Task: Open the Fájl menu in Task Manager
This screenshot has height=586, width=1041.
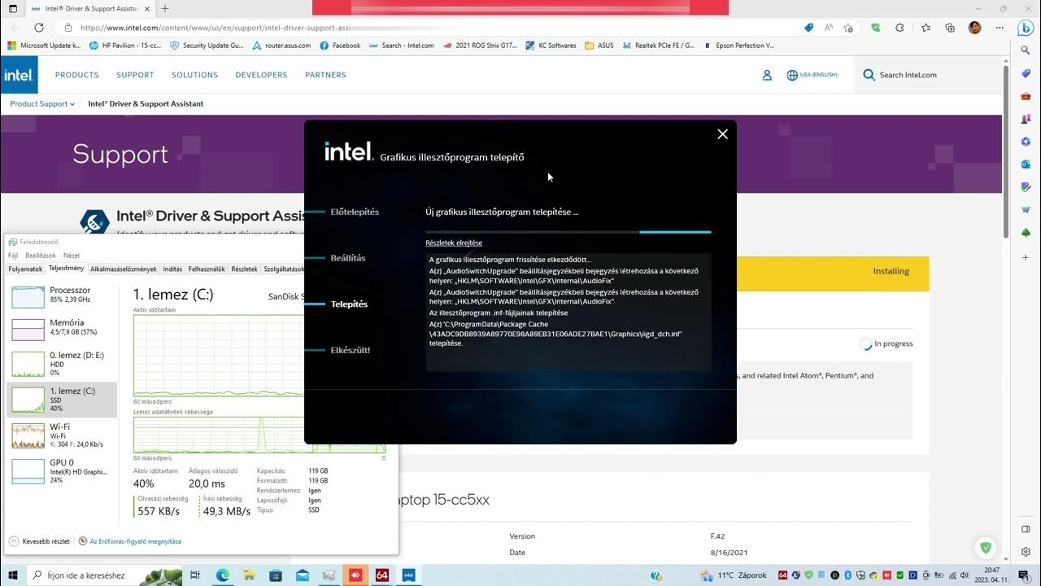Action: click(x=13, y=256)
